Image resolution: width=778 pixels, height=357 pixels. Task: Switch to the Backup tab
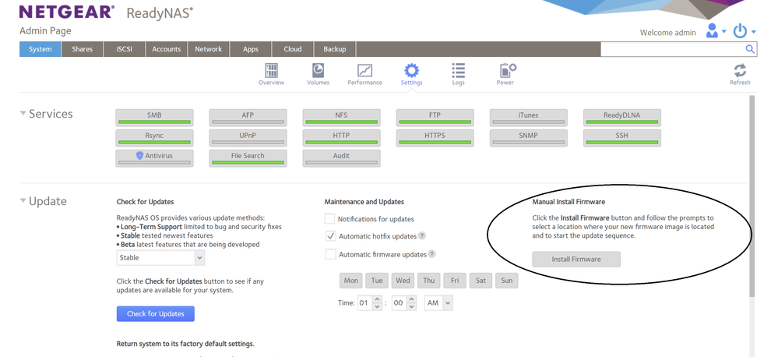tap(335, 49)
